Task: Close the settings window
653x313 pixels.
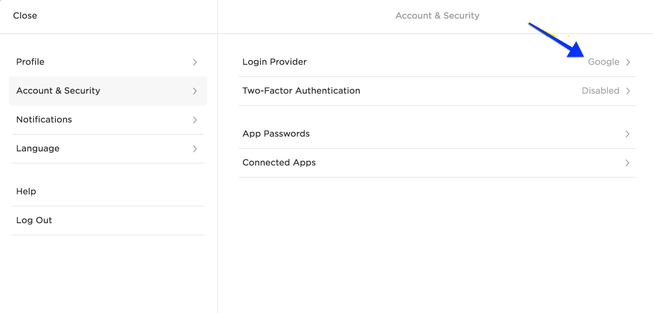Action: [x=25, y=15]
